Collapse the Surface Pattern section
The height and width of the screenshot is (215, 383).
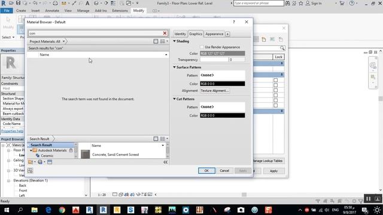tap(174, 67)
